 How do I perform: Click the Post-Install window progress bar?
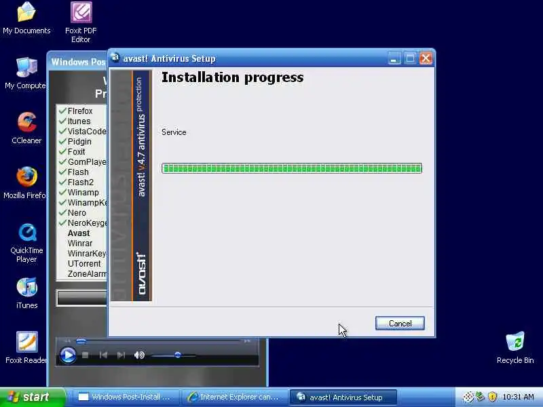[x=82, y=298]
